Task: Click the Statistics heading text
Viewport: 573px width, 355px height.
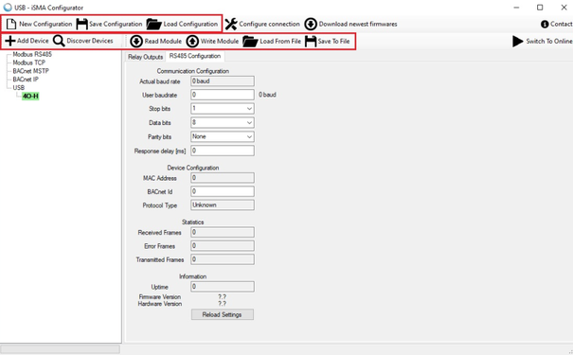Action: tap(193, 222)
